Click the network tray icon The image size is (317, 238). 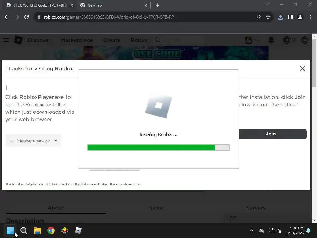(271, 231)
